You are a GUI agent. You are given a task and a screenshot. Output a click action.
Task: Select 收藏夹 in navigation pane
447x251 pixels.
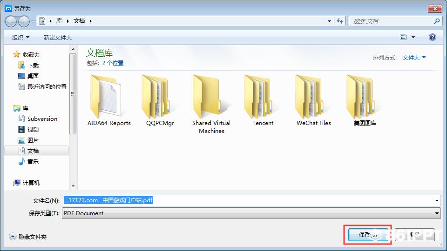point(26,54)
